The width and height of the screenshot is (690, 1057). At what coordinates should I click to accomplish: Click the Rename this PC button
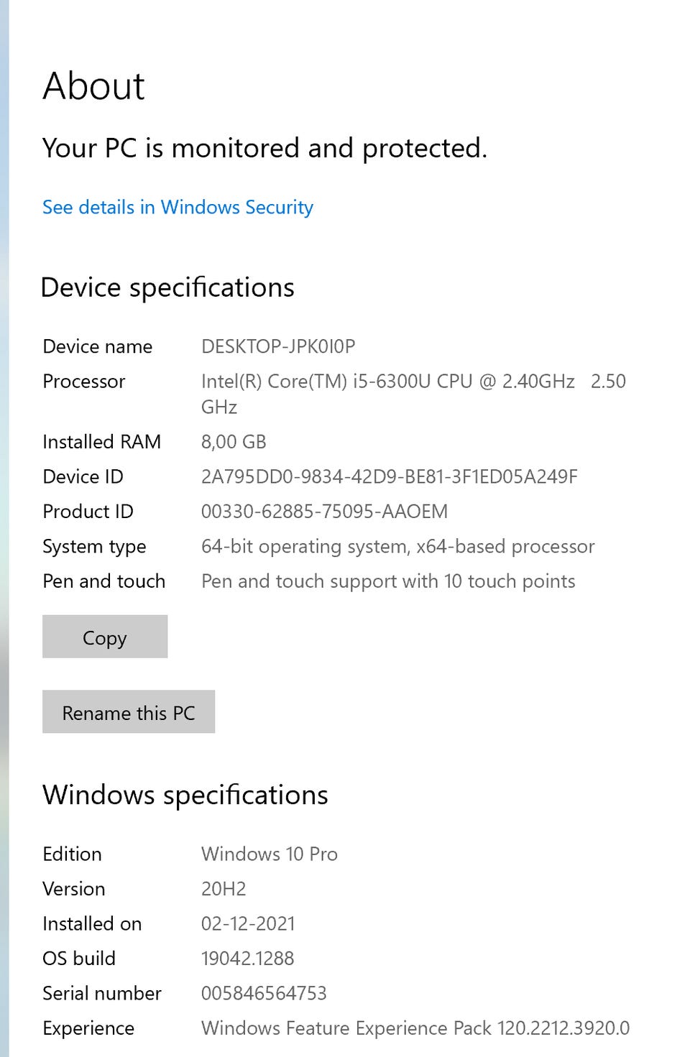point(129,712)
